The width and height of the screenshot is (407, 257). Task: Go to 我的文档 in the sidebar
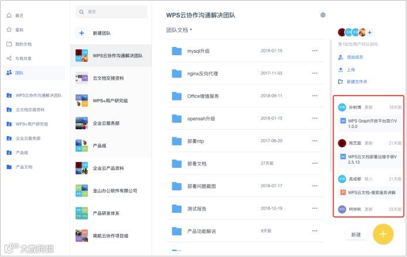click(x=19, y=44)
